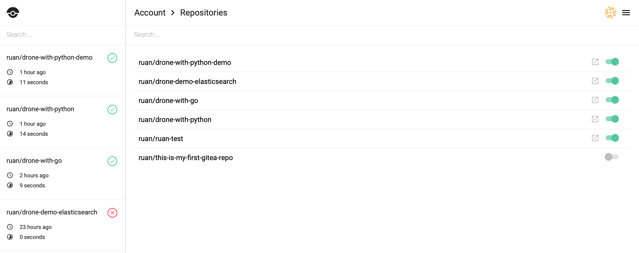Click the Repositories breadcrumb item
Screen dimensions: 639x253
click(204, 13)
